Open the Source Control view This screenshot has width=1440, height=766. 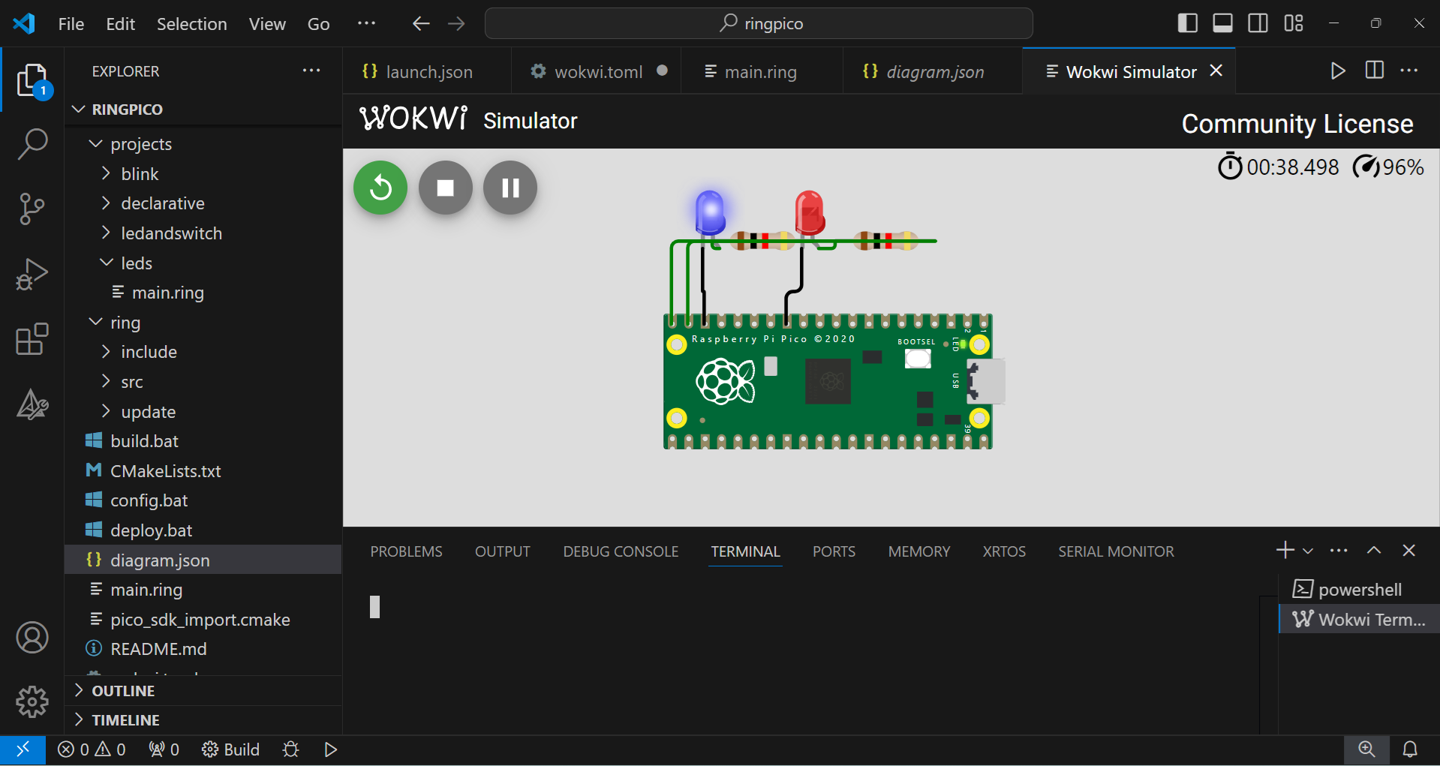pos(32,209)
